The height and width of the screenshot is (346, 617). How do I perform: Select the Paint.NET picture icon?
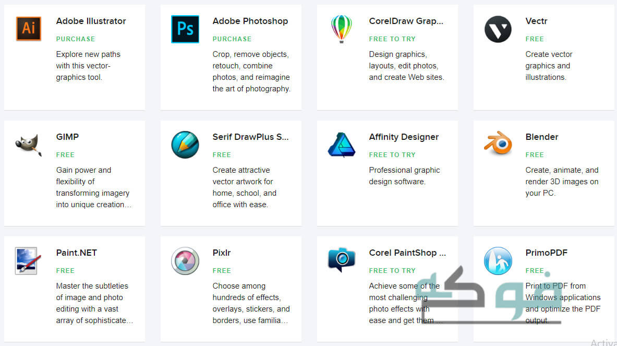pos(28,260)
